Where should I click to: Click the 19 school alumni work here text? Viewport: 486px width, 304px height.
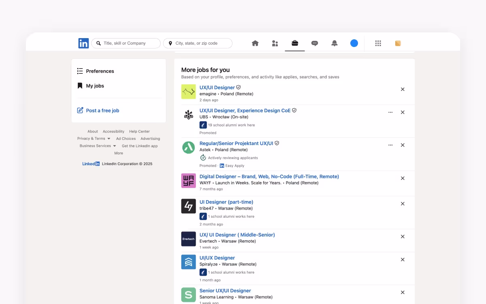[231, 125]
